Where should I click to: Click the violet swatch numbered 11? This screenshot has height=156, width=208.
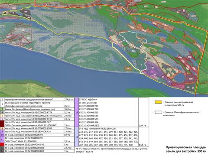2,140
